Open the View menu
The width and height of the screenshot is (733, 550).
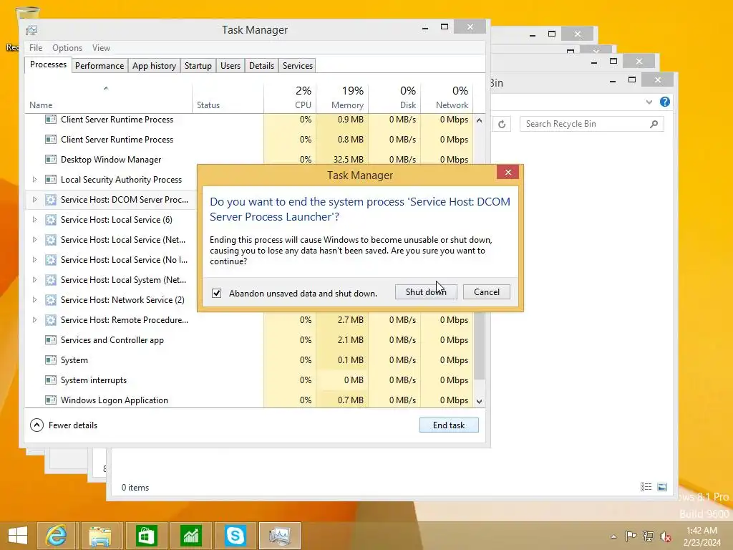101,48
